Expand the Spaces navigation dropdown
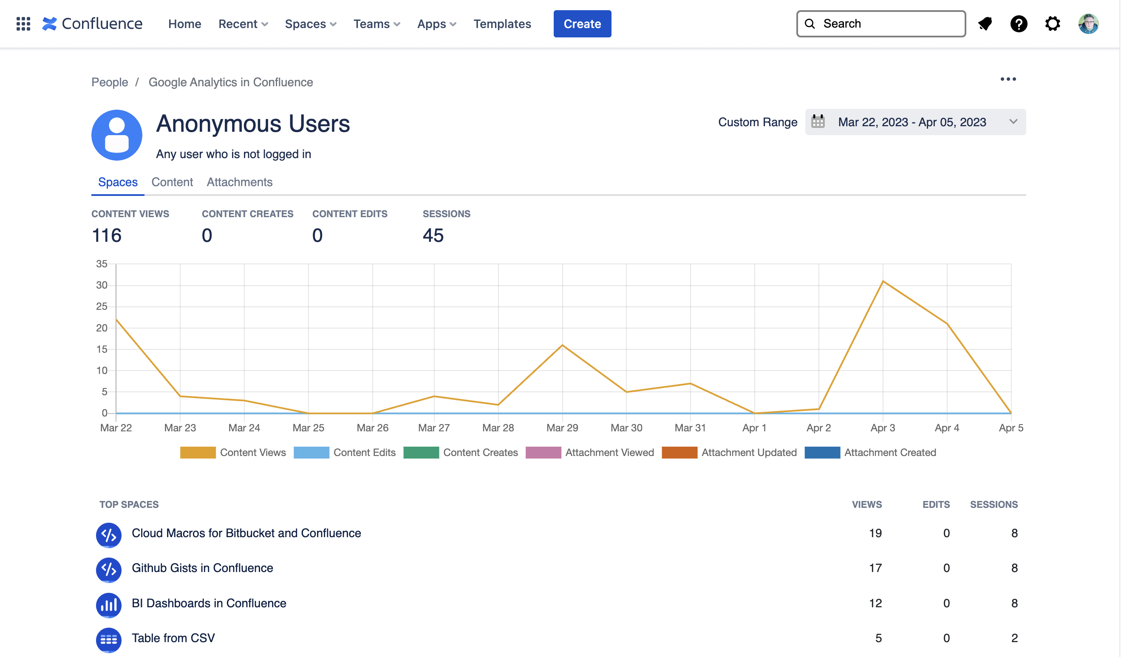1121x657 pixels. [x=311, y=24]
